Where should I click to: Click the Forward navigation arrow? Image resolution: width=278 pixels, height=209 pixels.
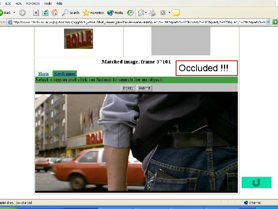22,13
